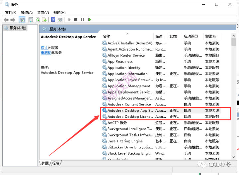This screenshot has width=239, height=175.
Task: Sort by the 名称 column header
Action: (107, 36)
